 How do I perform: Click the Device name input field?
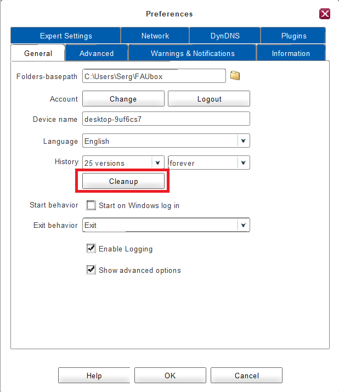tap(166, 119)
